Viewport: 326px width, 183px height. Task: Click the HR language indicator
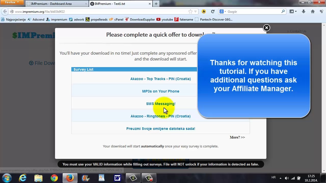(274, 177)
